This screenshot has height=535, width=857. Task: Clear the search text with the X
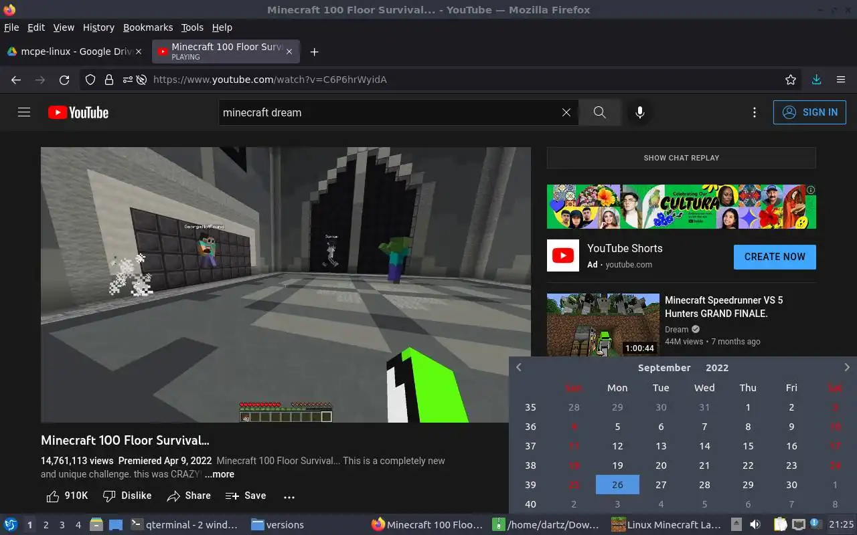coord(566,112)
